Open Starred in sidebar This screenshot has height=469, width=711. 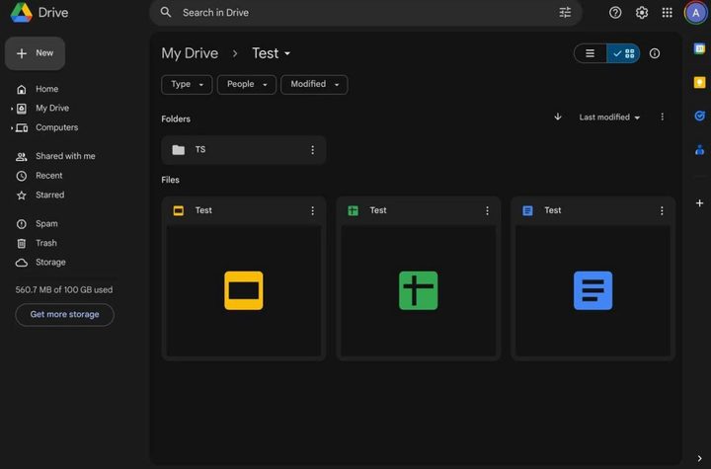tap(49, 195)
